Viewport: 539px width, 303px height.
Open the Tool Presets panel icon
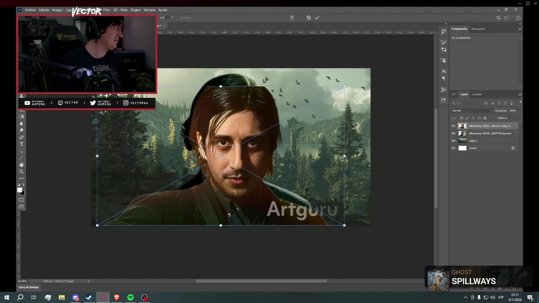(443, 89)
